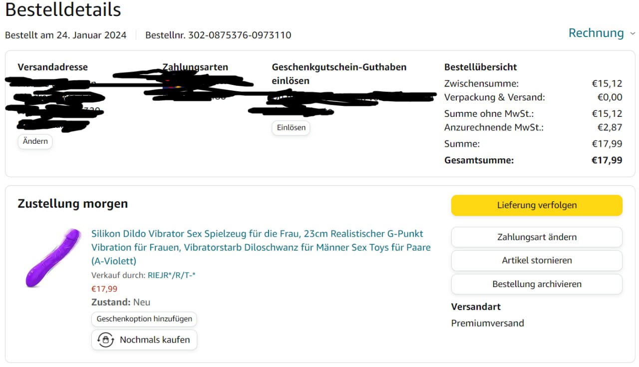The image size is (639, 367).
Task: Click the Ändern button under Versandadresse
Action: (35, 141)
